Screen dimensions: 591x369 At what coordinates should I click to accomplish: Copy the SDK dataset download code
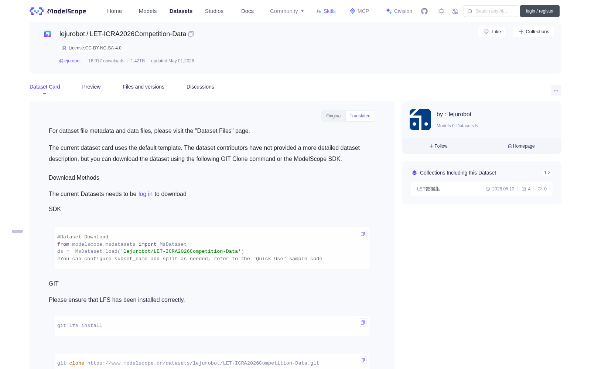click(x=363, y=234)
